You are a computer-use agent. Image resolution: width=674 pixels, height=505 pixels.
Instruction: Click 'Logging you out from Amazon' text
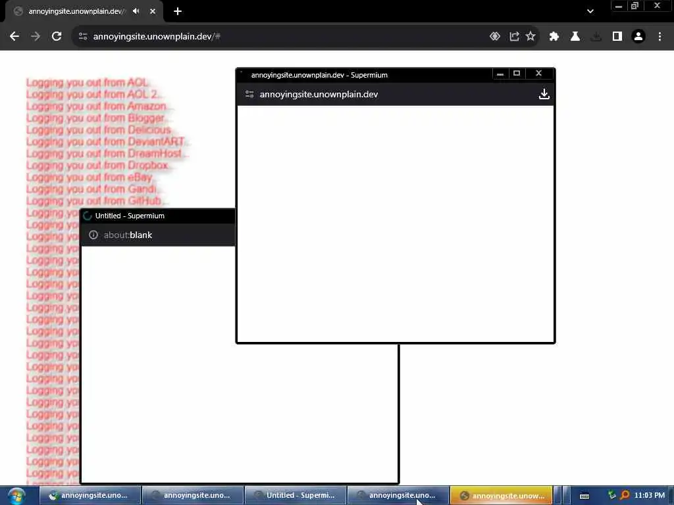[97, 106]
